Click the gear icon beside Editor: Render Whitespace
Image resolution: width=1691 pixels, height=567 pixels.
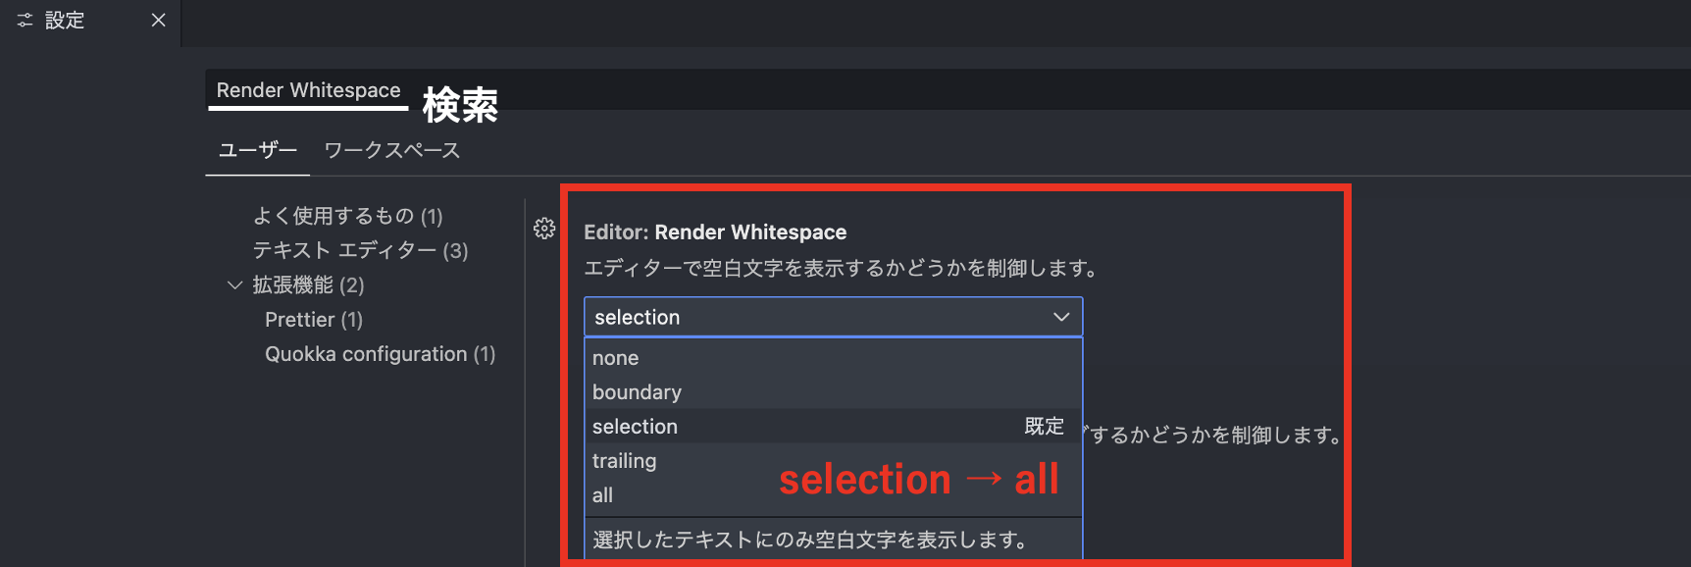click(543, 229)
